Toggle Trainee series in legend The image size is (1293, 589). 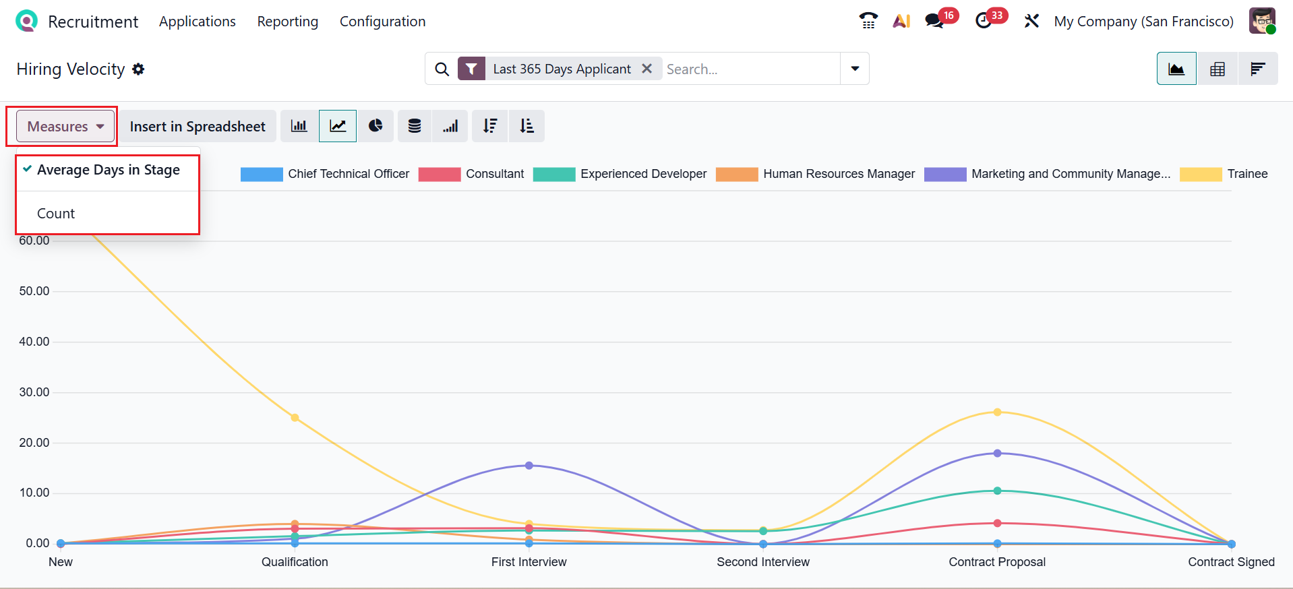coord(1246,174)
